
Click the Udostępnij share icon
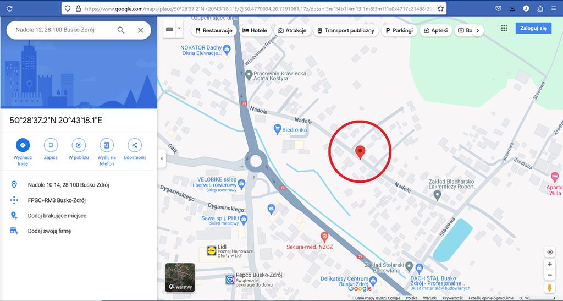coord(134,145)
